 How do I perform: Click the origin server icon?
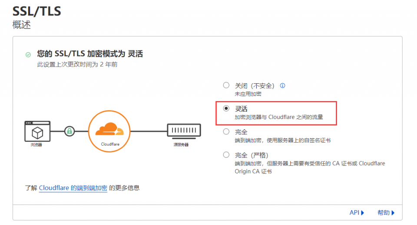(184, 131)
